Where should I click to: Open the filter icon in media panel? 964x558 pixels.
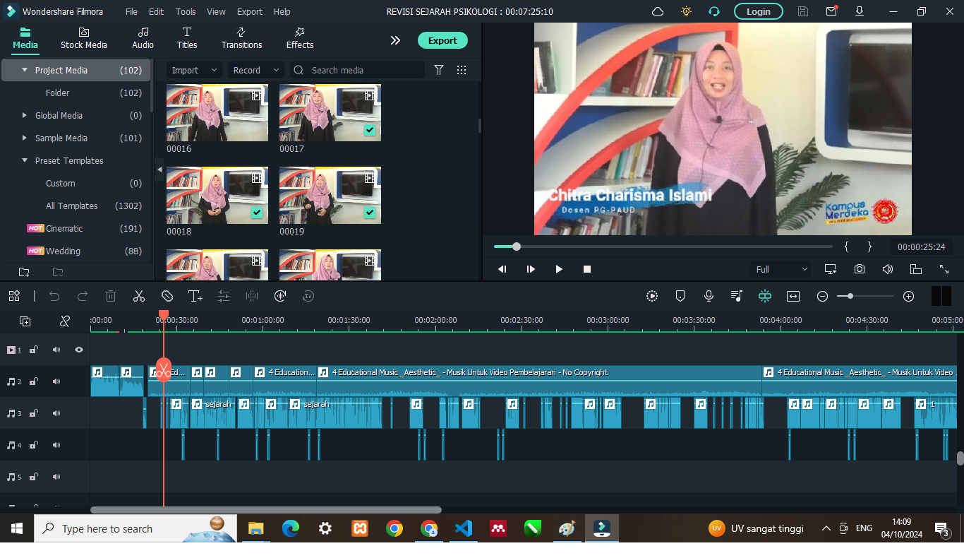tap(439, 70)
